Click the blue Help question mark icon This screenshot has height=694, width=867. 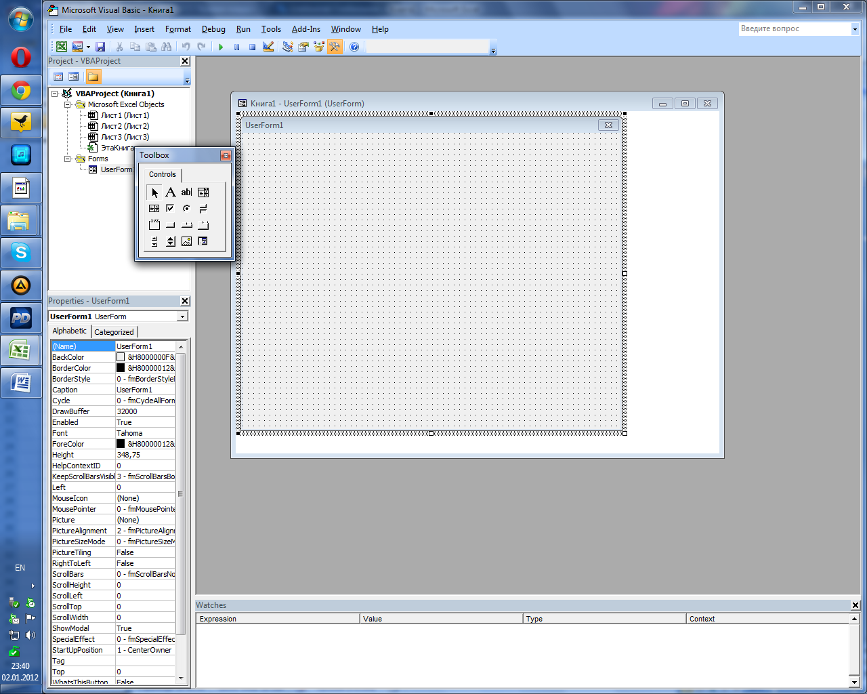point(354,47)
